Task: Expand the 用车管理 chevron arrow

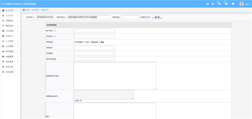Action: (x=18, y=52)
